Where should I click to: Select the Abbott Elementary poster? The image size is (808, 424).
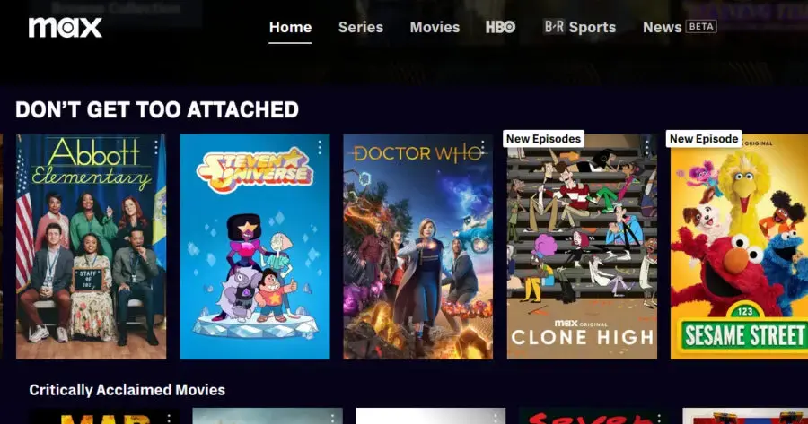(x=92, y=247)
